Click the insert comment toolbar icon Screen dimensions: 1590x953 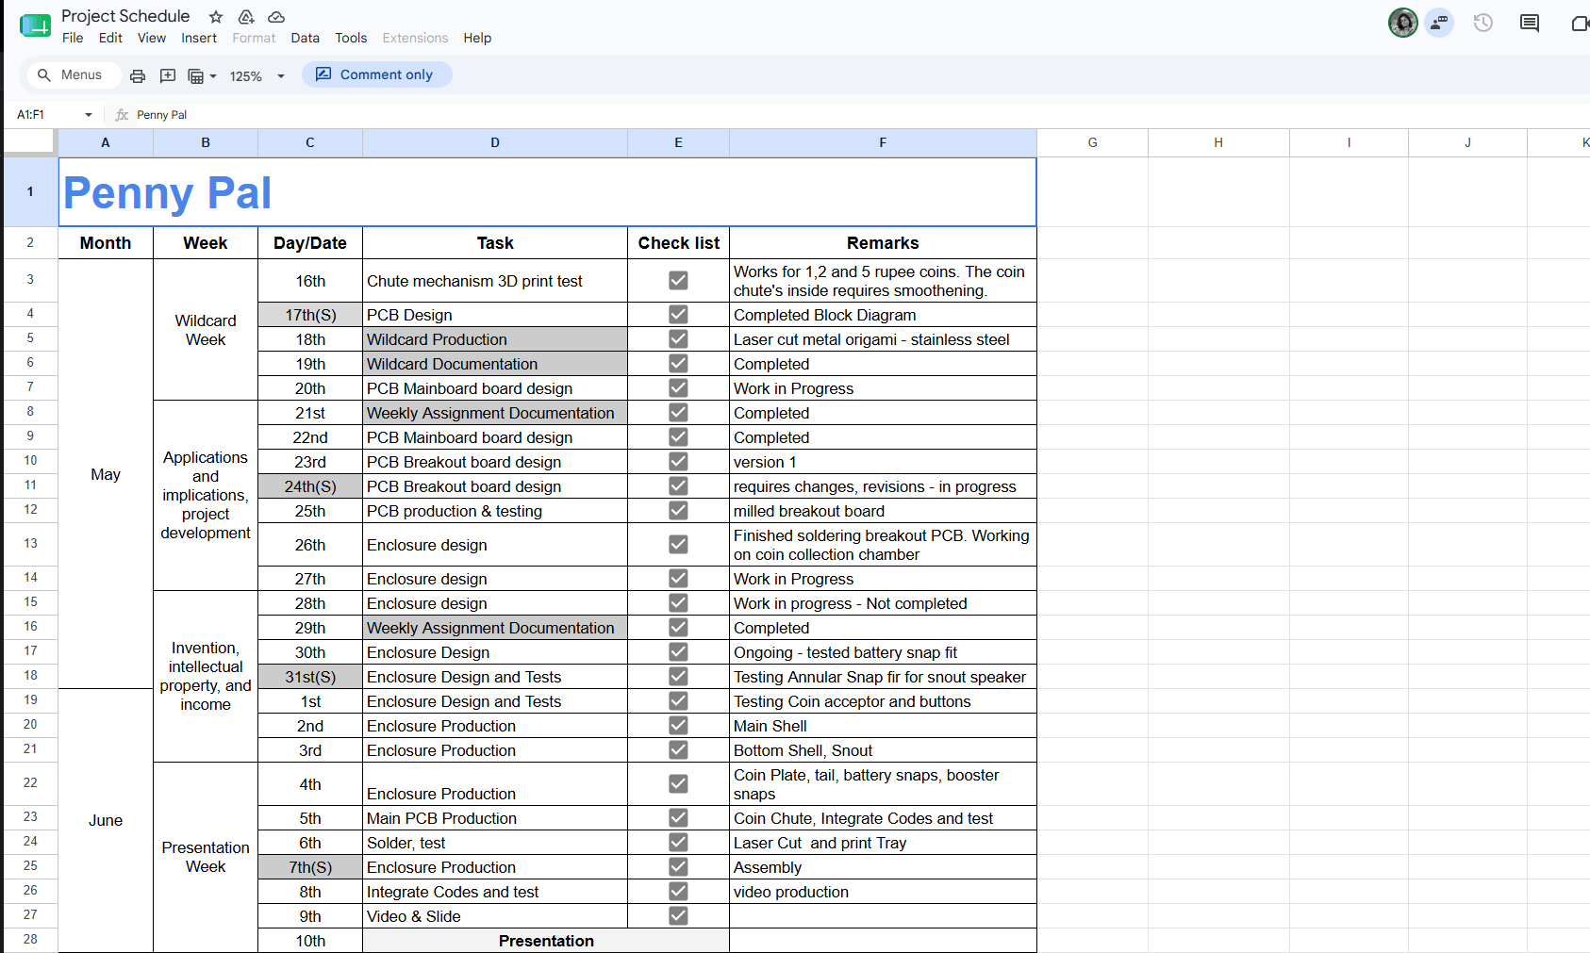pos(168,75)
